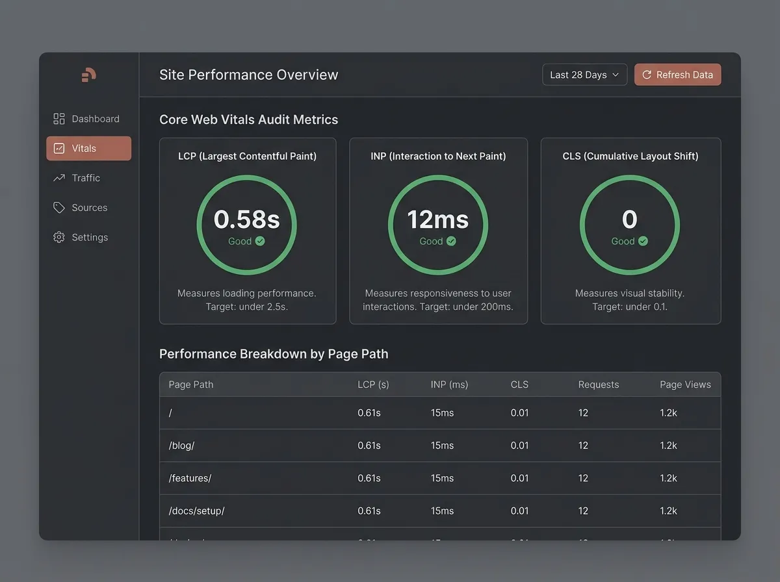Click the CLS column header in table
The image size is (780, 582).
519,385
